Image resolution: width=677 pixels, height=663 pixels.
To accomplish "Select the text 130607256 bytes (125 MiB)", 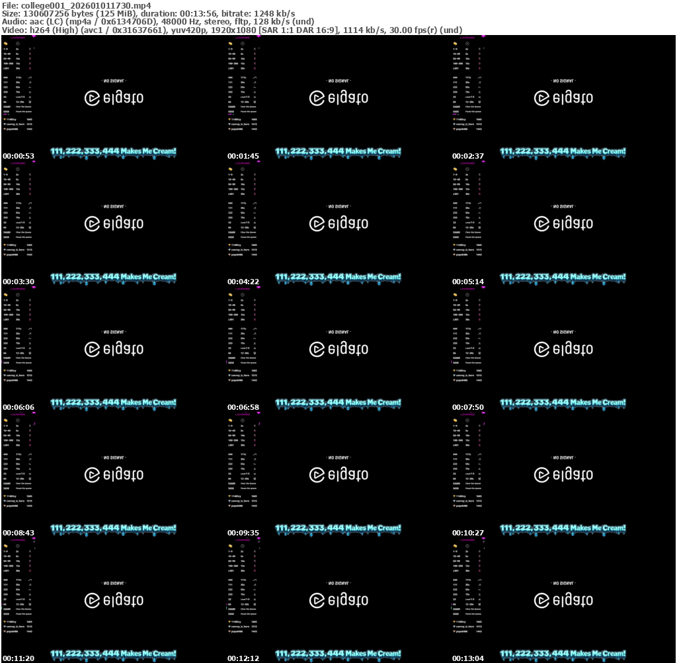I will (x=80, y=13).
